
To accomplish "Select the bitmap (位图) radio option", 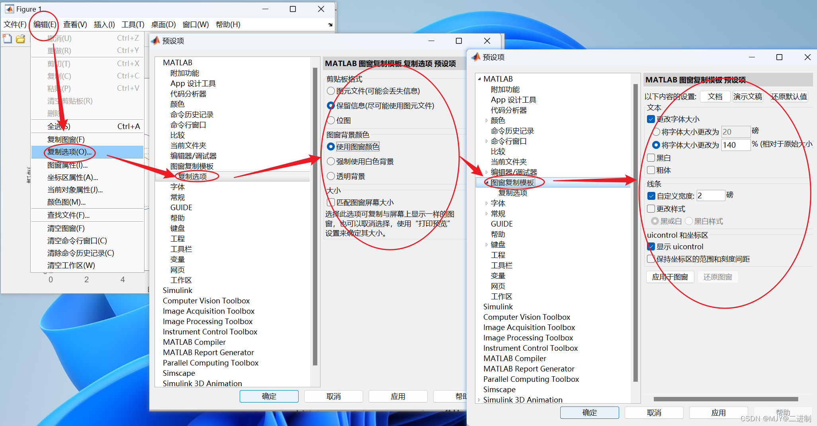I will [x=330, y=120].
